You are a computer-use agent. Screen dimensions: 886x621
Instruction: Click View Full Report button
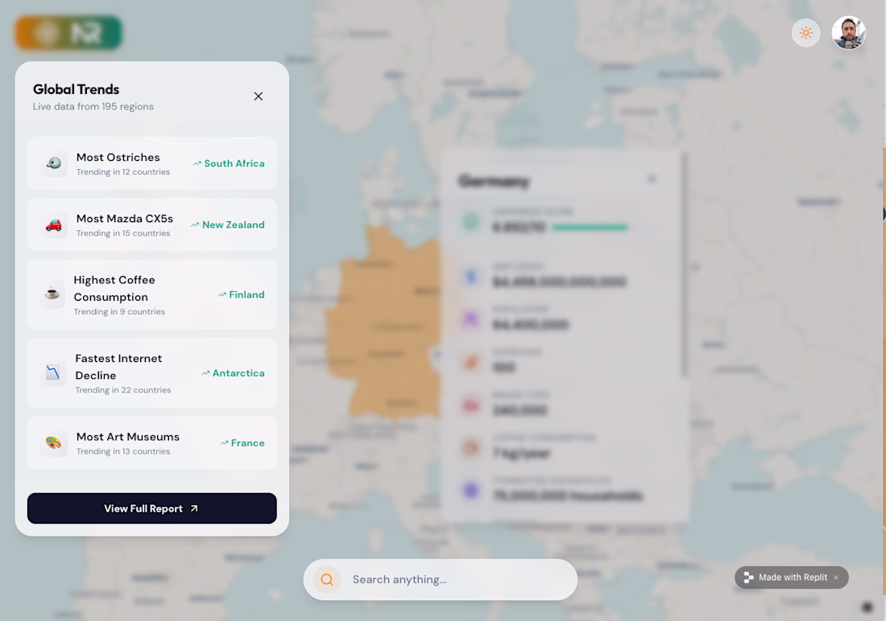152,508
